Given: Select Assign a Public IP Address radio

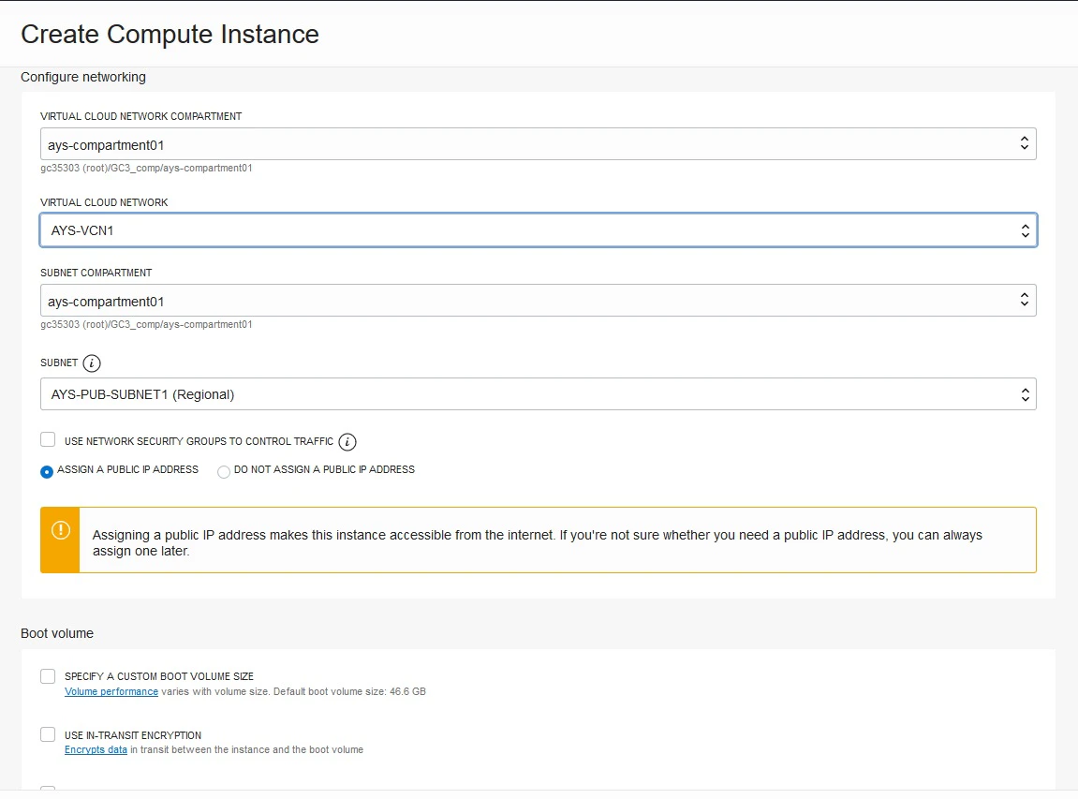Looking at the screenshot, I should (x=47, y=472).
